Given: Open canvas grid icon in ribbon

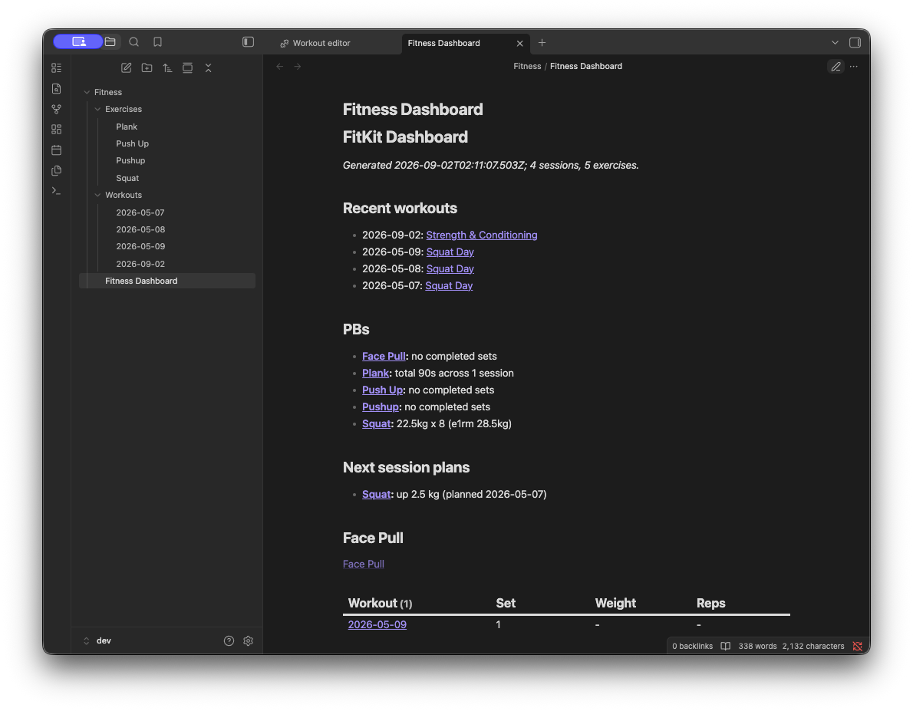Looking at the screenshot, I should point(57,130).
